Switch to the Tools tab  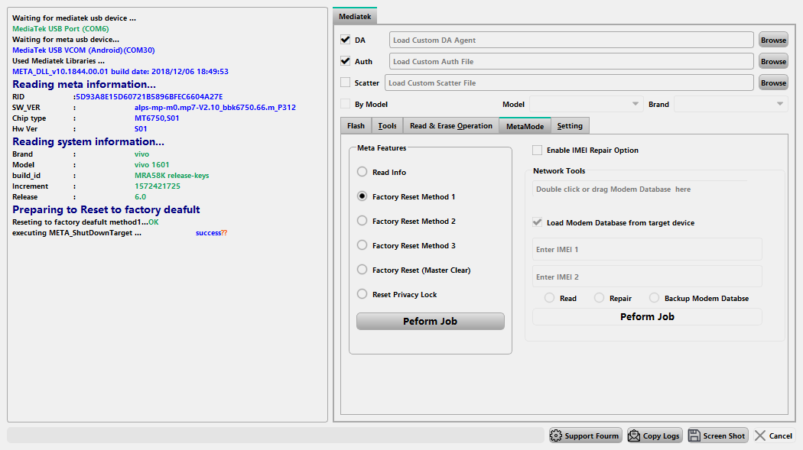(387, 126)
